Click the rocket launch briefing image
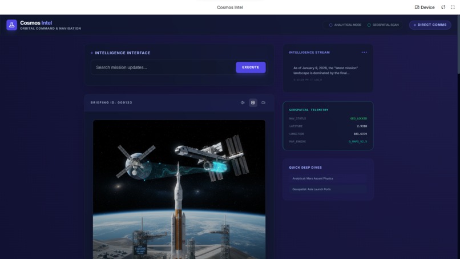Screen dimensions: 460x259 [179, 189]
